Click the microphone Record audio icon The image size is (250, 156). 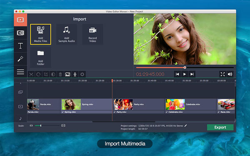pyautogui.click(x=75, y=74)
